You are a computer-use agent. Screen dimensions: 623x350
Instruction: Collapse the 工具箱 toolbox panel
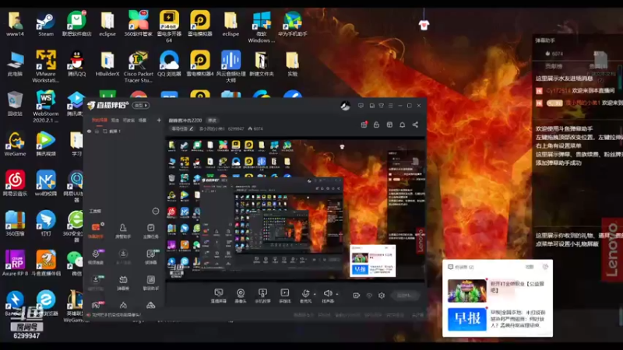click(x=156, y=211)
